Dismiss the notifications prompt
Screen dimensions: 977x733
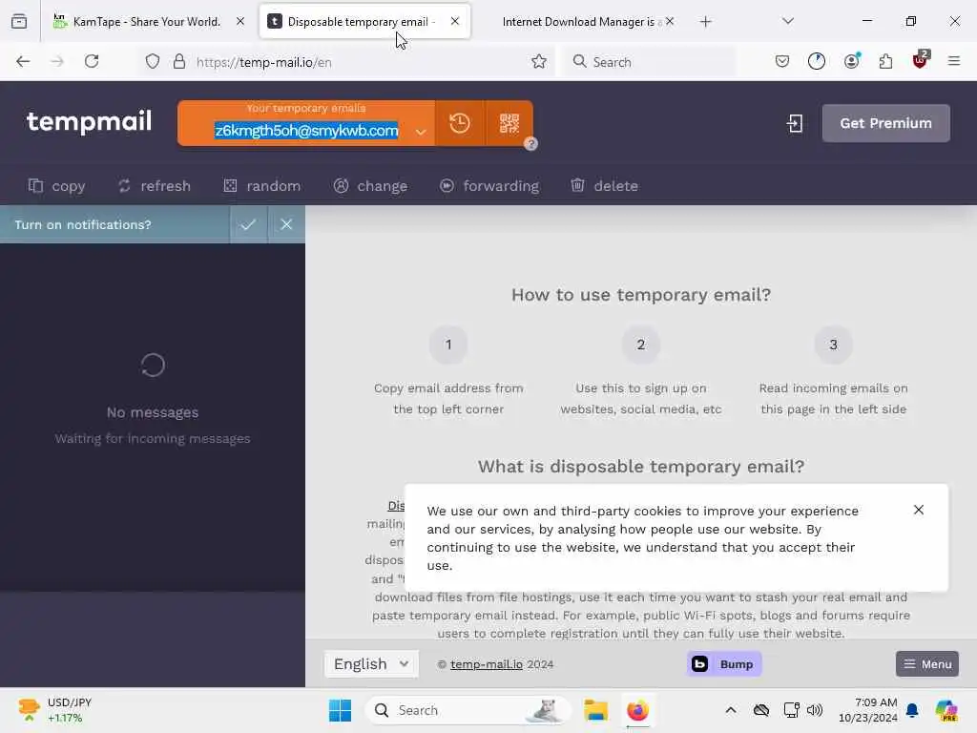[286, 224]
